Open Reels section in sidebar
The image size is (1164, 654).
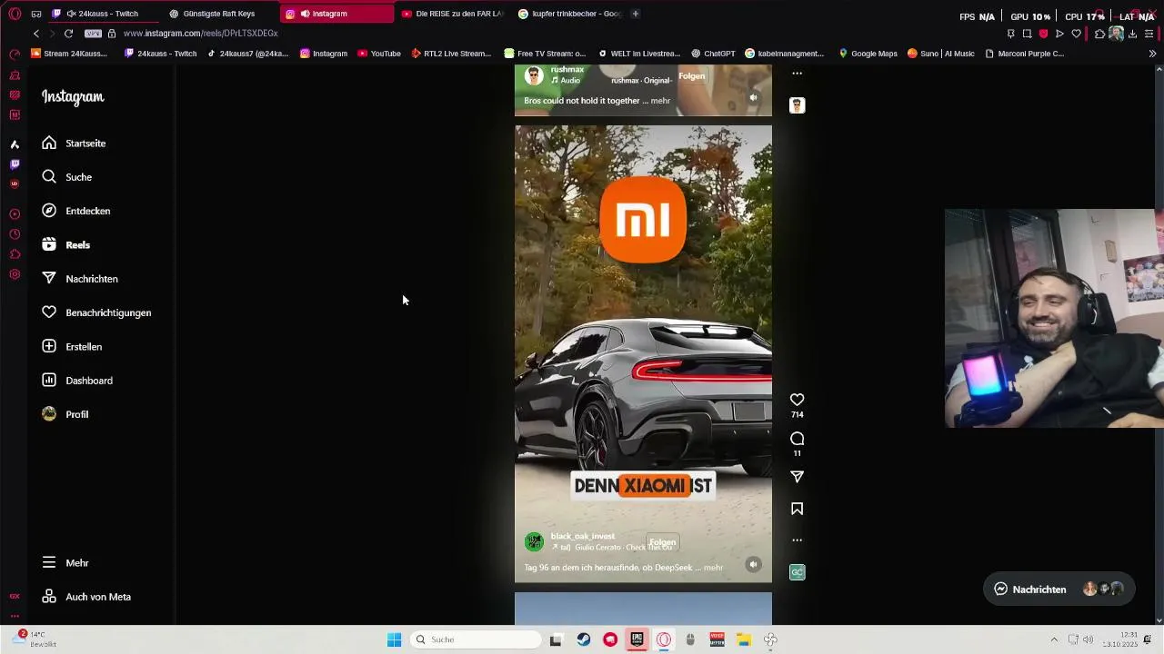click(x=65, y=245)
